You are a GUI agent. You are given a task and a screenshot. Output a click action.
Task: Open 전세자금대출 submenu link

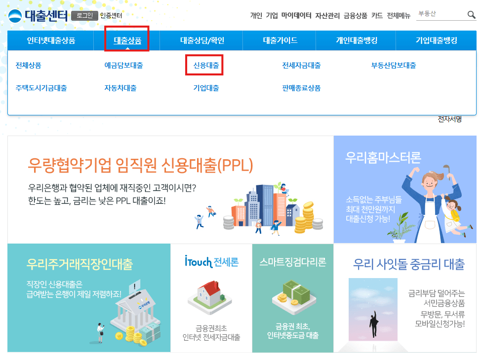click(x=302, y=65)
